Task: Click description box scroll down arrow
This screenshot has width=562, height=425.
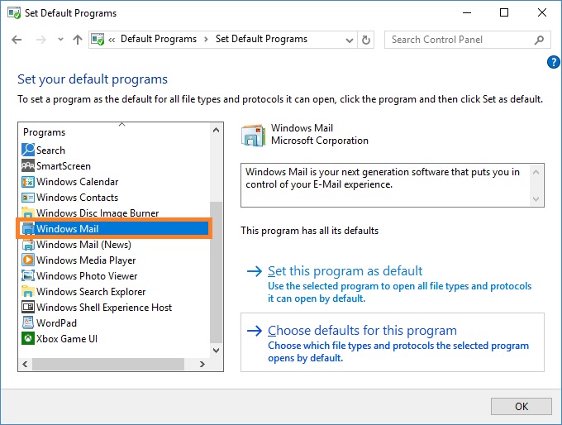Action: point(536,199)
